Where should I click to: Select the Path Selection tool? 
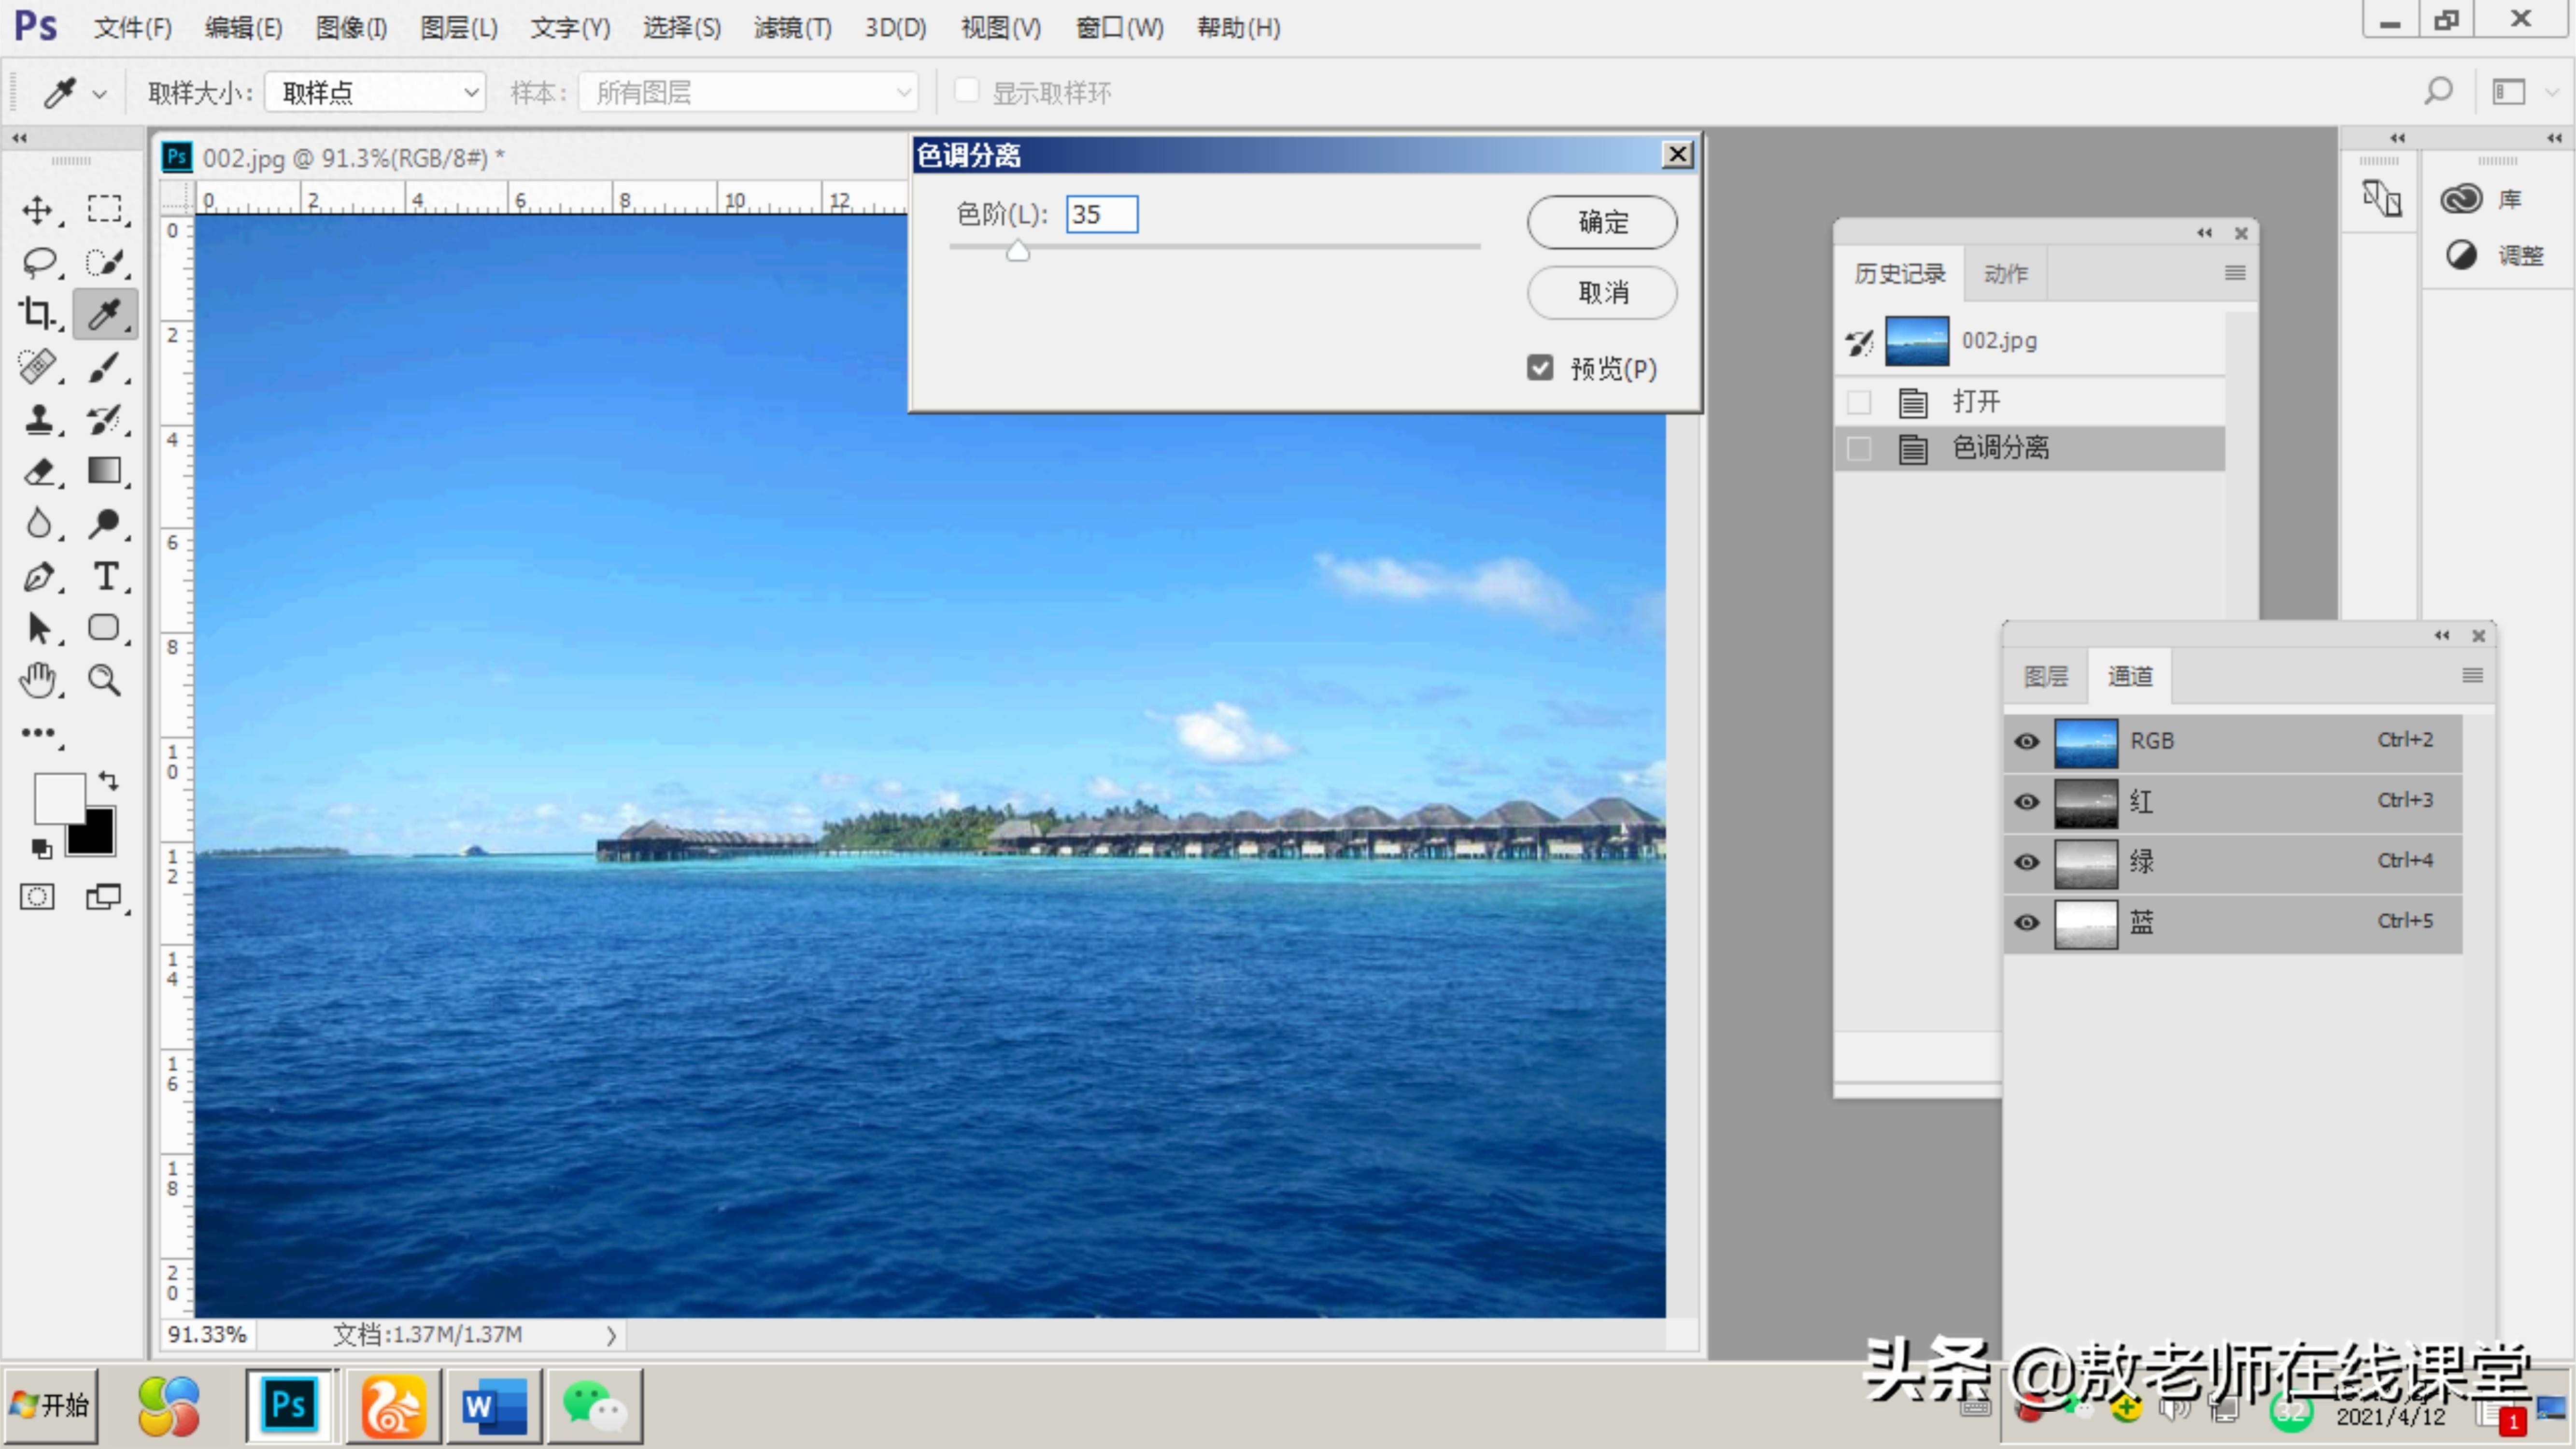click(38, 628)
